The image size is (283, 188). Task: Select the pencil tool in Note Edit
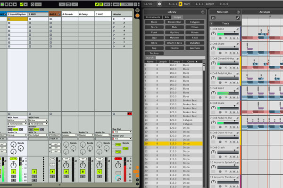tap(238, 18)
